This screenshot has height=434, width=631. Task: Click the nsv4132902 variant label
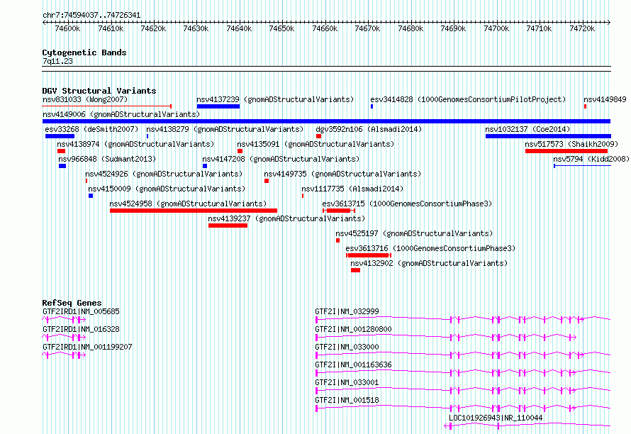(x=429, y=263)
